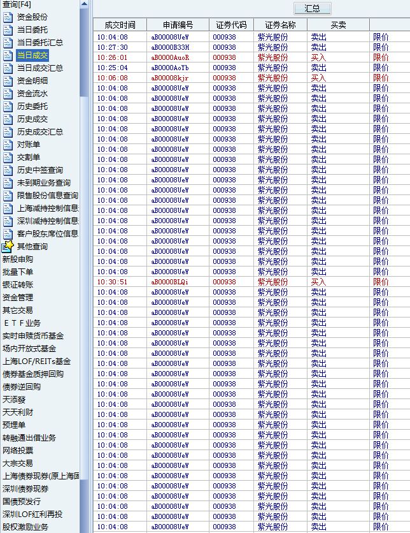This screenshot has width=410, height=533.
Task: Open 资金股份 in the query tree
Action: (x=32, y=17)
